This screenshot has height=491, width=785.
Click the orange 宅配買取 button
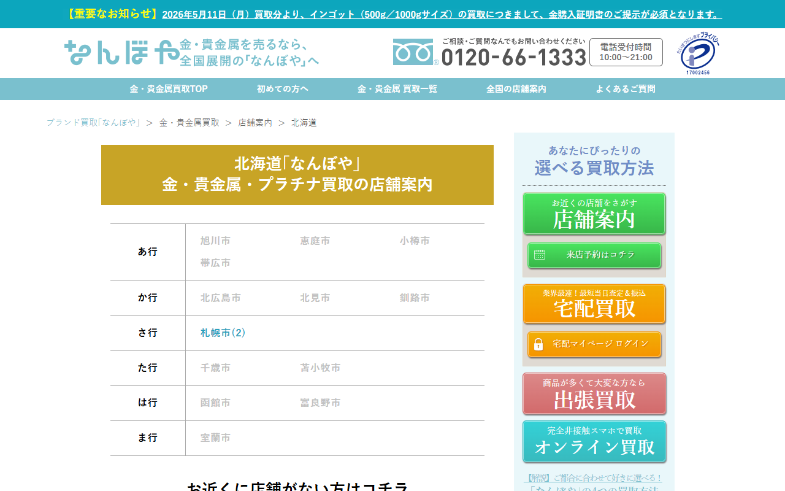point(594,304)
